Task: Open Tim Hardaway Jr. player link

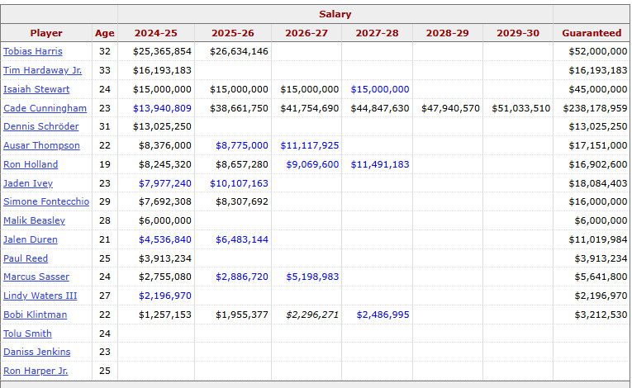Action: (42, 70)
